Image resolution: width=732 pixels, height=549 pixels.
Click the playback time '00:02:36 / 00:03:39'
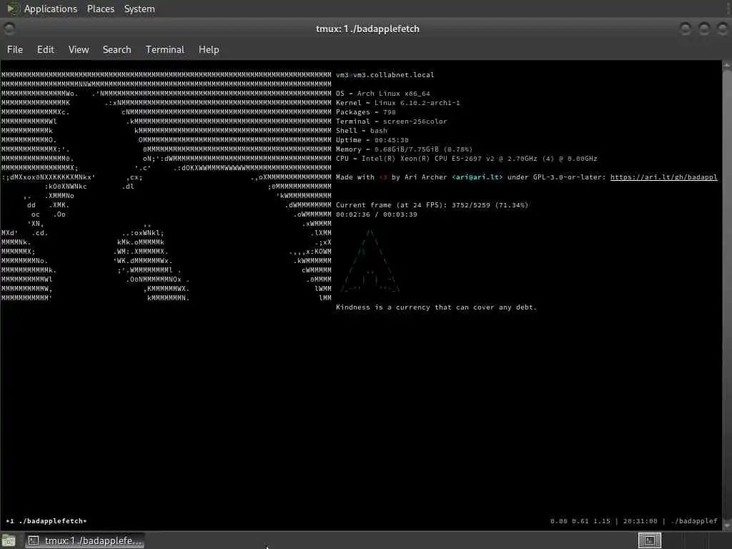[376, 214]
